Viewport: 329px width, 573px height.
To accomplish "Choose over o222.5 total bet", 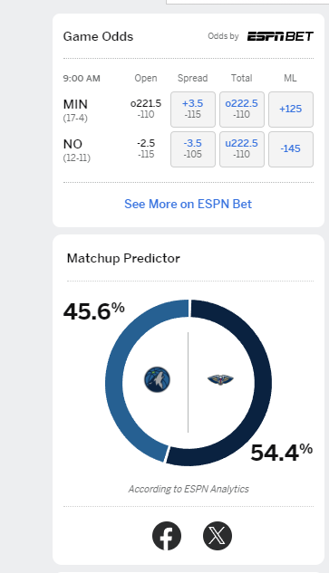I will tap(241, 110).
